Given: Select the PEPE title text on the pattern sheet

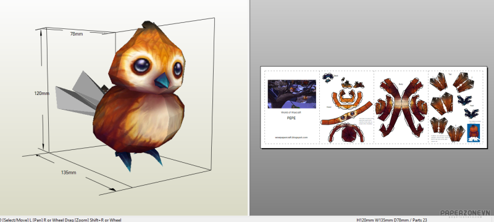Looking at the screenshot, I should point(291,118).
